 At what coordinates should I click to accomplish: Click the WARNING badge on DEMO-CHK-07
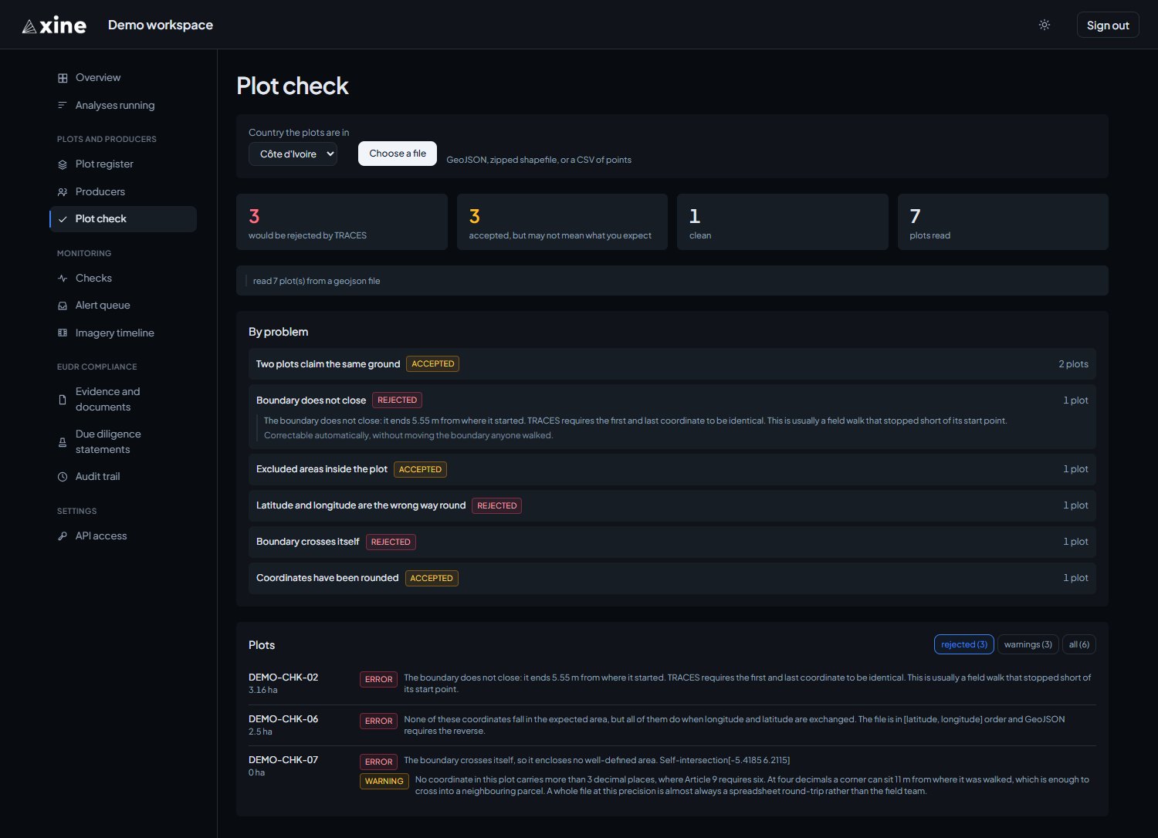[x=384, y=781]
